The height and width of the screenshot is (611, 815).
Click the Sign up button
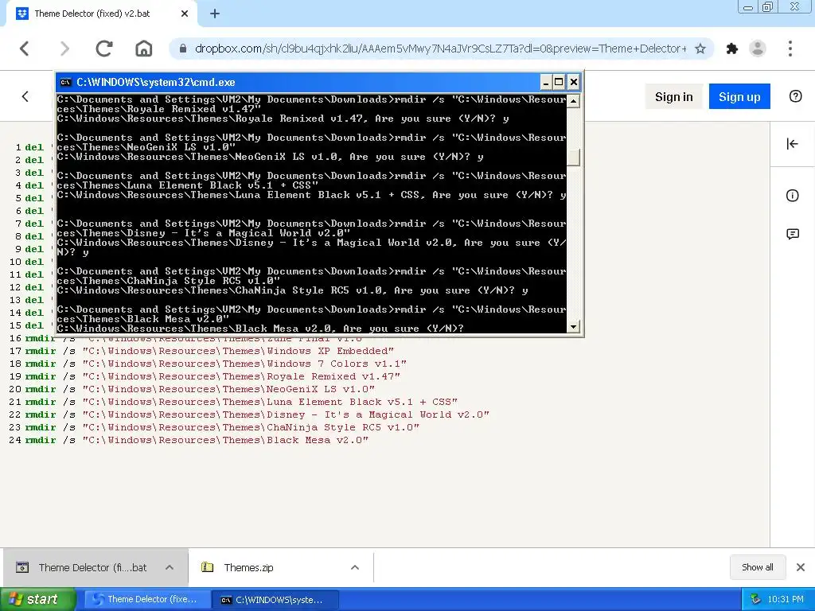pos(739,96)
